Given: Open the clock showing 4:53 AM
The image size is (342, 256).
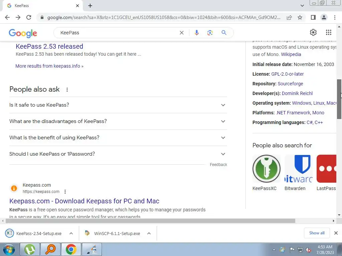Looking at the screenshot, I should click(x=325, y=250).
